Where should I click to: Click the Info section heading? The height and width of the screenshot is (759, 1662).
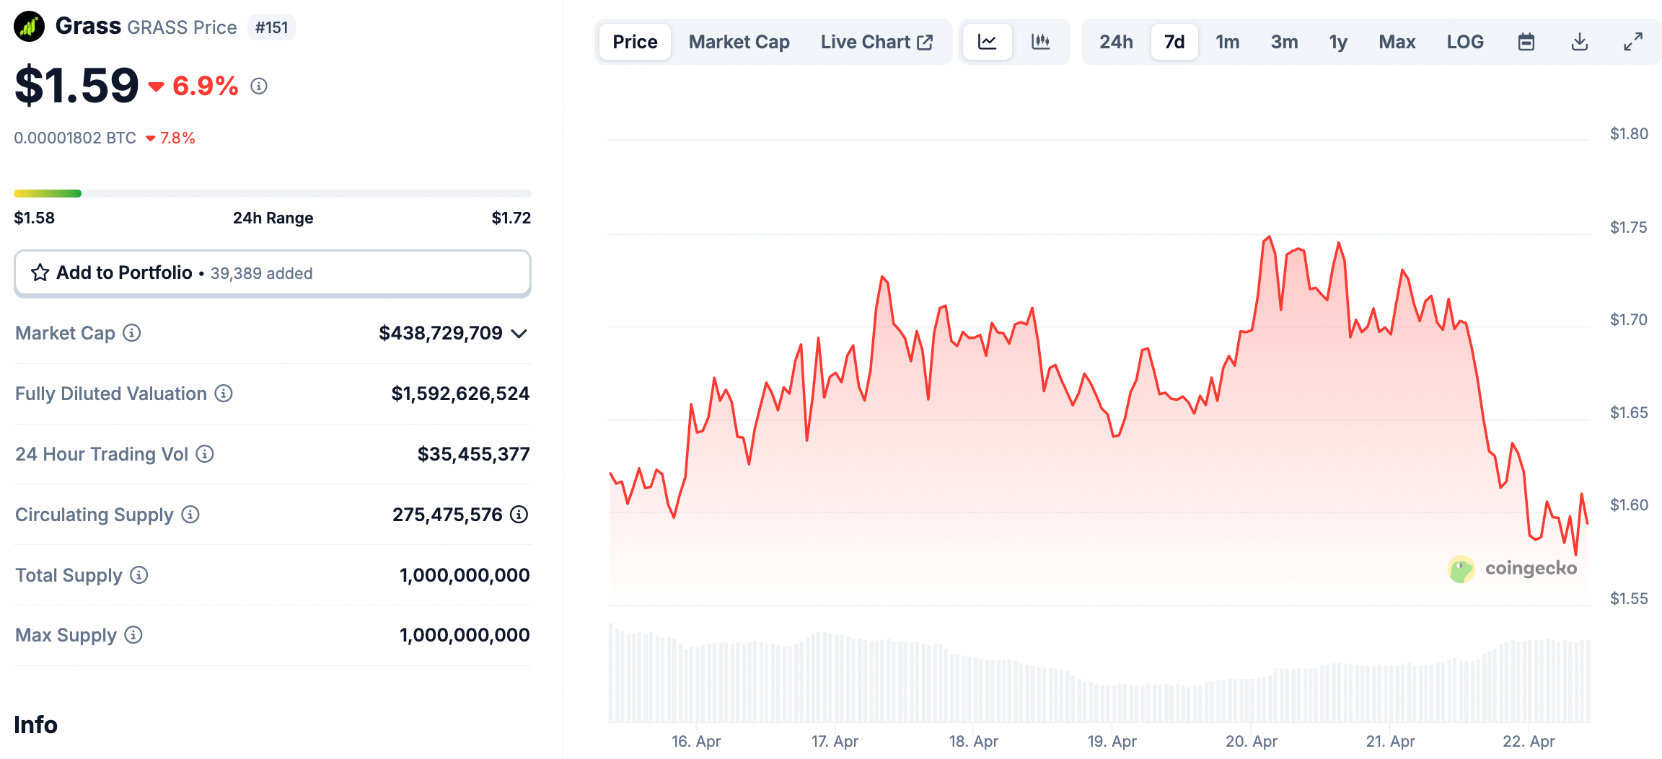(x=35, y=724)
